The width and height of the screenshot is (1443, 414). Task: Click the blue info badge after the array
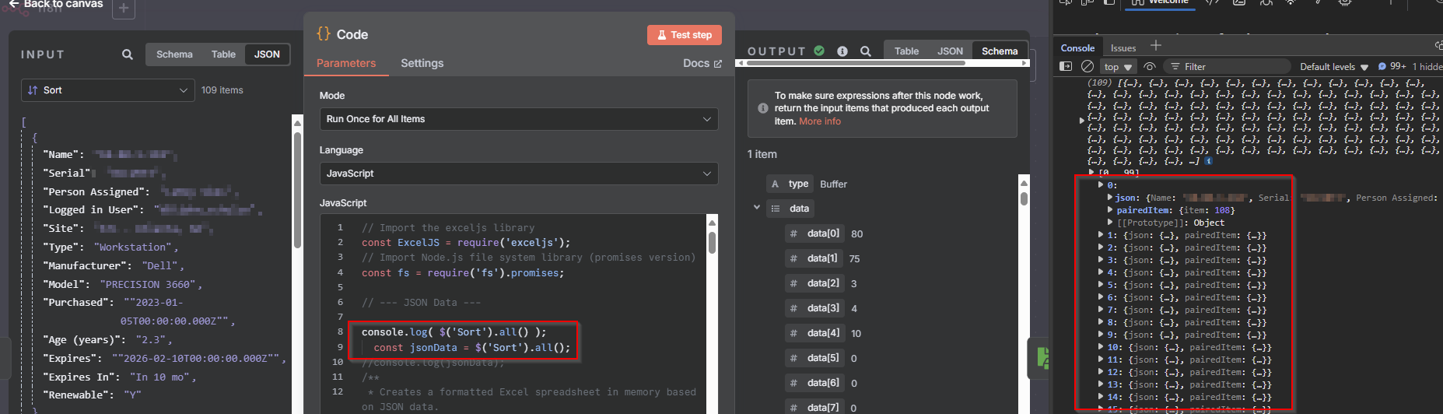(x=1208, y=161)
